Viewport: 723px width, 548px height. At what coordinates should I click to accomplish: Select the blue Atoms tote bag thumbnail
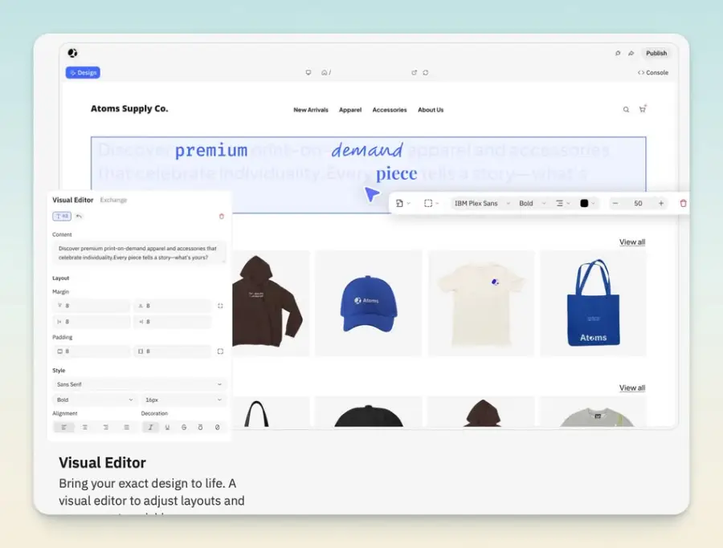593,303
